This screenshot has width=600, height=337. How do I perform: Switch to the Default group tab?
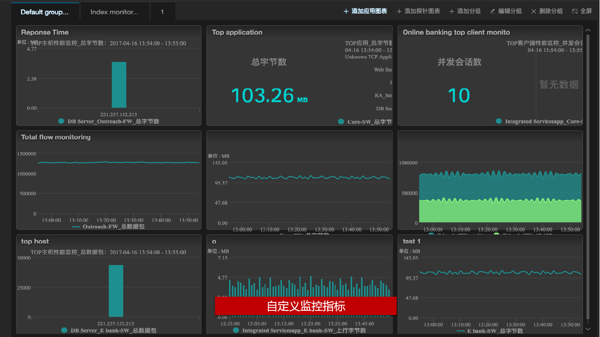click(x=44, y=12)
